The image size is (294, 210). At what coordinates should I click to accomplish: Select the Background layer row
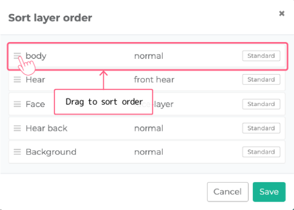[x=147, y=152]
